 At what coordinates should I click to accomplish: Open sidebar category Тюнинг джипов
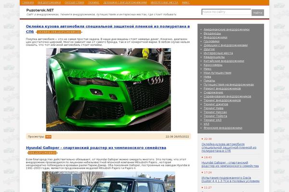[216, 104]
